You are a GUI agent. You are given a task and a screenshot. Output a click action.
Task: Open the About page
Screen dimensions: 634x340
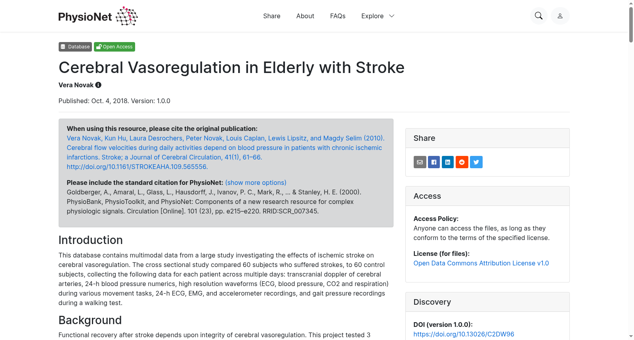305,16
